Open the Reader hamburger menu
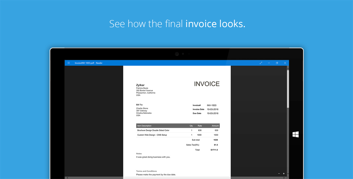 coord(69,63)
